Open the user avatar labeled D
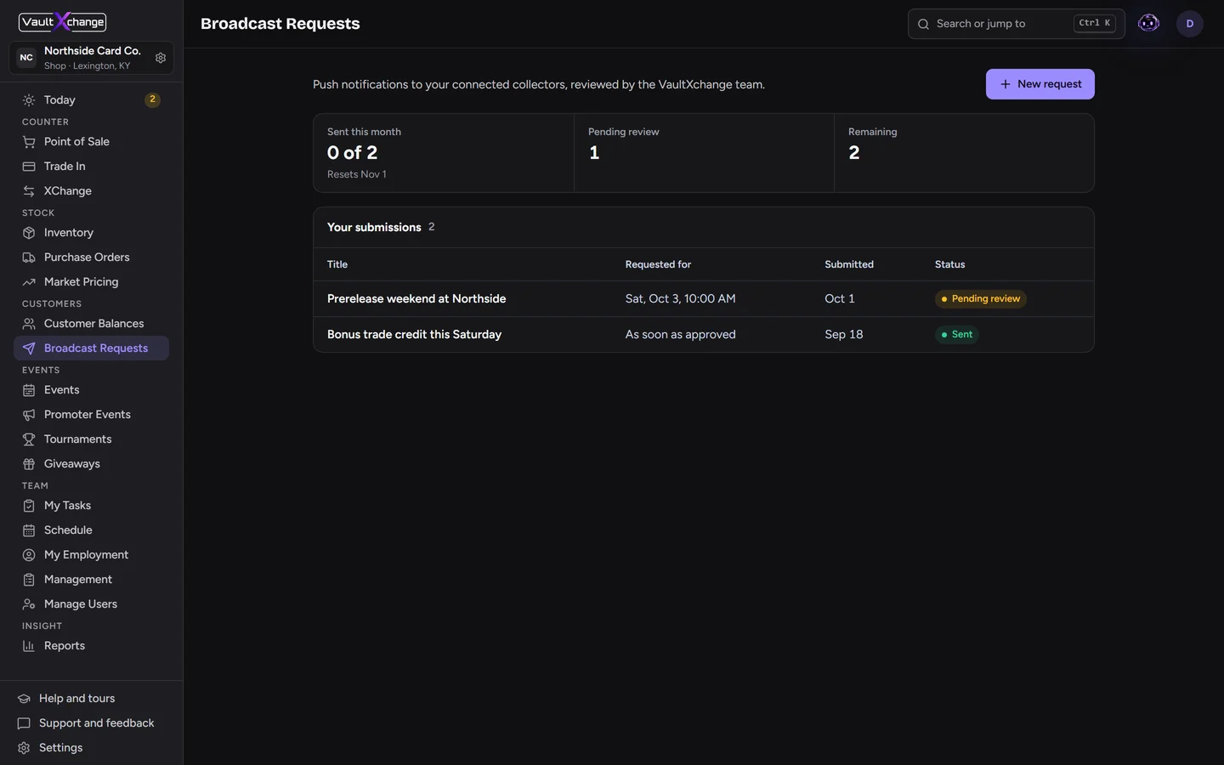The width and height of the screenshot is (1224, 765). 1190,24
